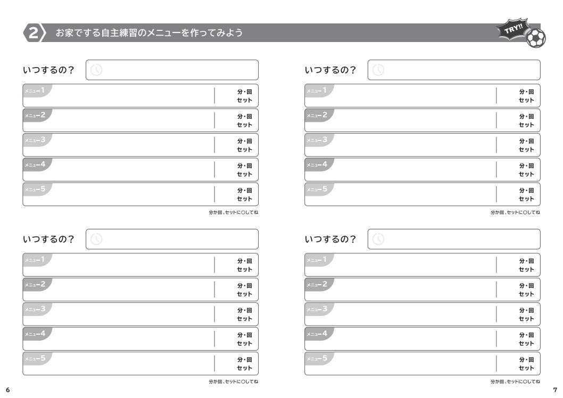Image resolution: width=563 pixels, height=398 pixels.
Task: Choose セット for メニュー3 in page 7's upper form
Action: (x=526, y=150)
